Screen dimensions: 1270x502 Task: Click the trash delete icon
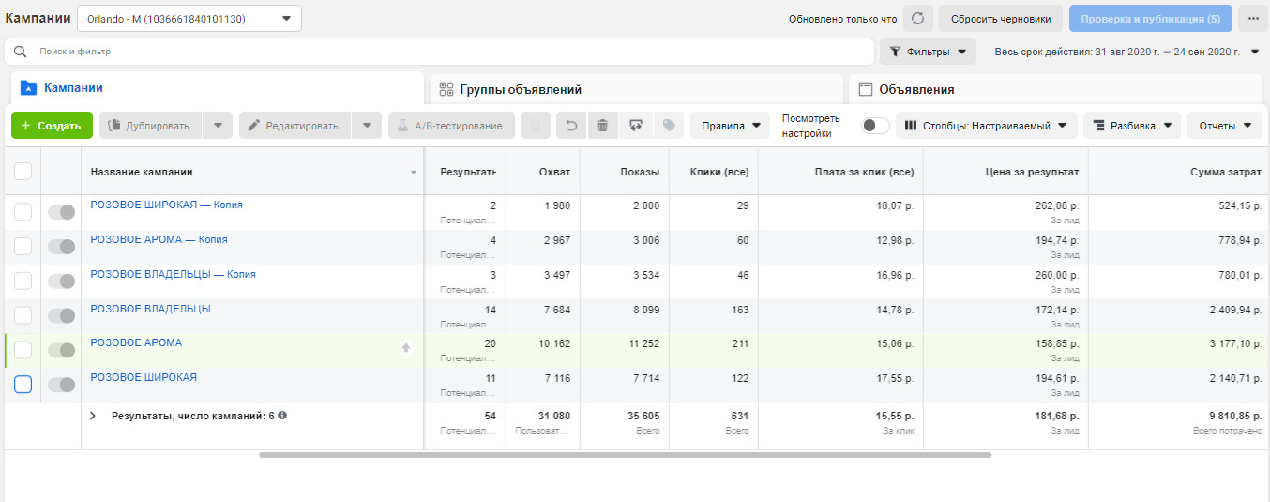603,126
